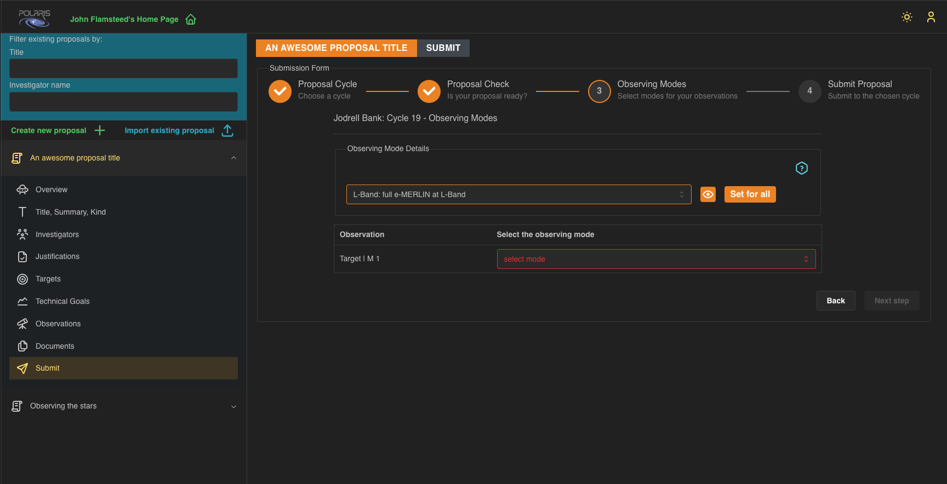Image resolution: width=947 pixels, height=484 pixels.
Task: Open the user account icon
Action: click(x=931, y=17)
